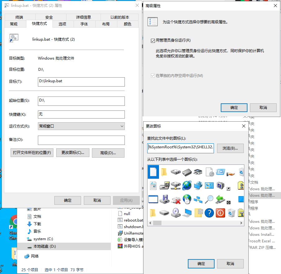
Task: Click the icon file path field
Action: 180,148
